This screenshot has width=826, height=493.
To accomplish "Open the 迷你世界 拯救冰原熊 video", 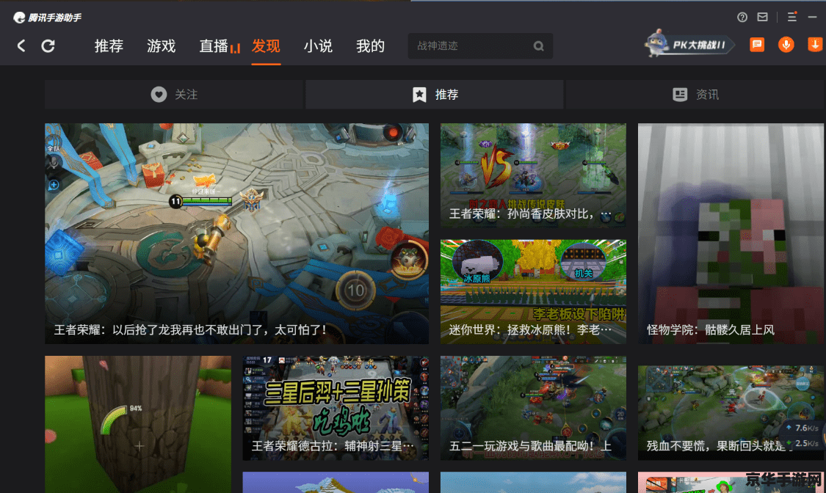I will pyautogui.click(x=533, y=292).
